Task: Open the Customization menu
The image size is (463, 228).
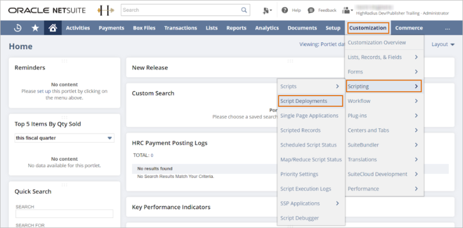Action: point(368,28)
